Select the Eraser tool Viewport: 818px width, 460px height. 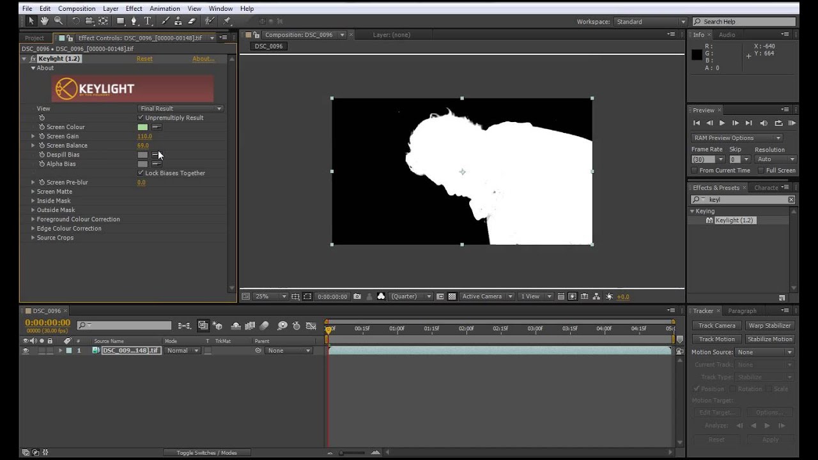point(192,21)
